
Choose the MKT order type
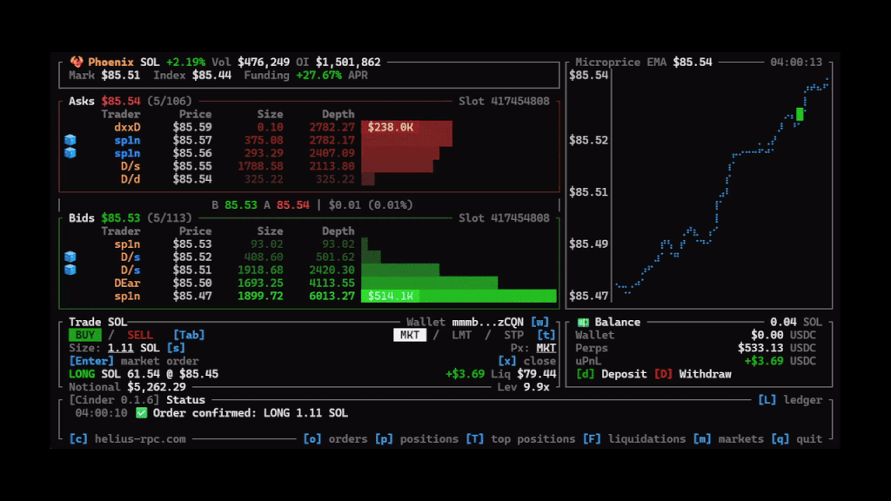pos(410,335)
